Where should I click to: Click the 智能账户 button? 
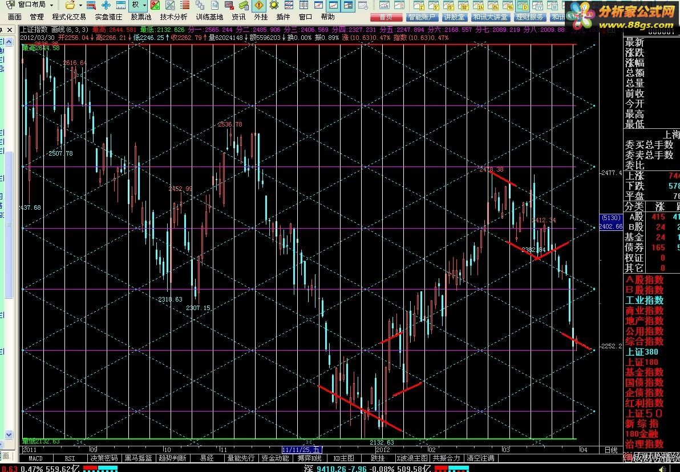pos(422,17)
